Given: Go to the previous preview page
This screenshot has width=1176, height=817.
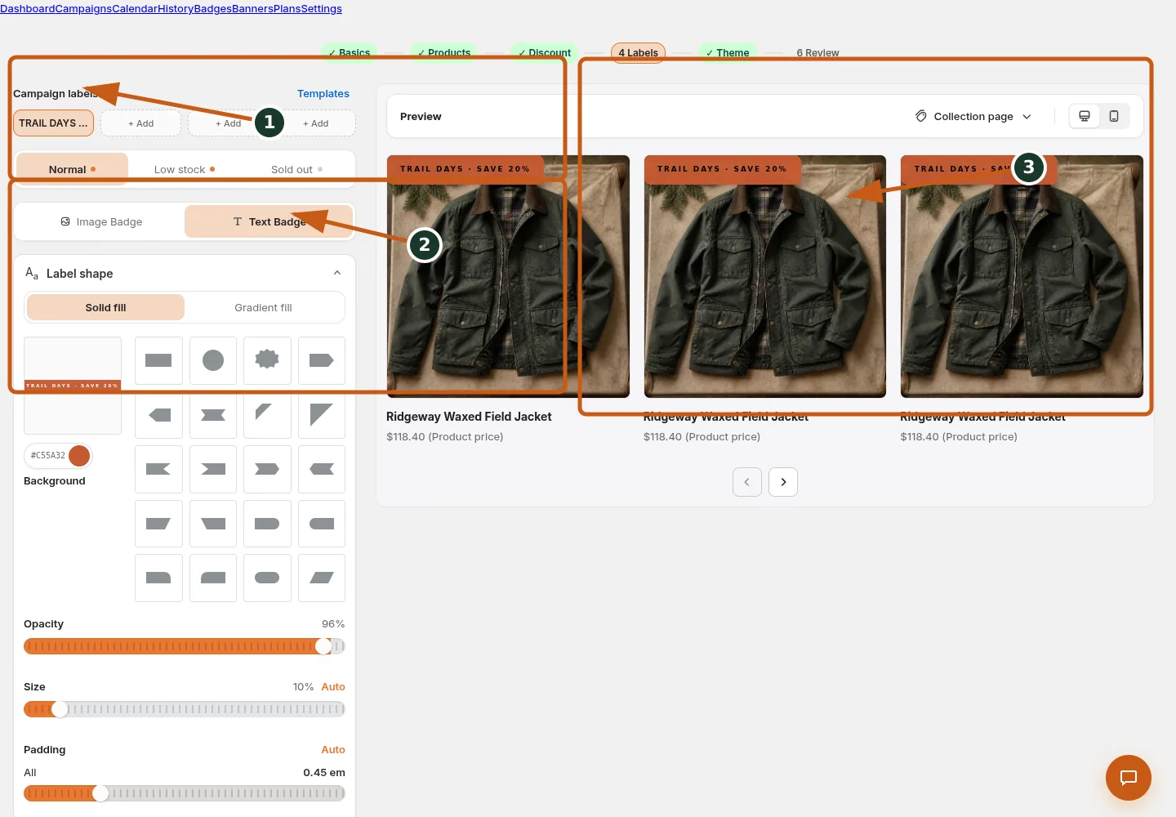Looking at the screenshot, I should [x=747, y=482].
